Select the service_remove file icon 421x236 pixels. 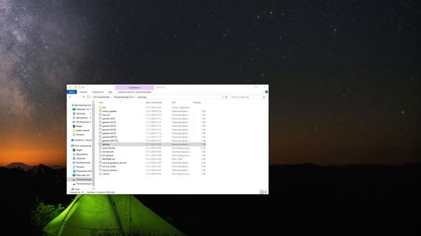coord(101,170)
